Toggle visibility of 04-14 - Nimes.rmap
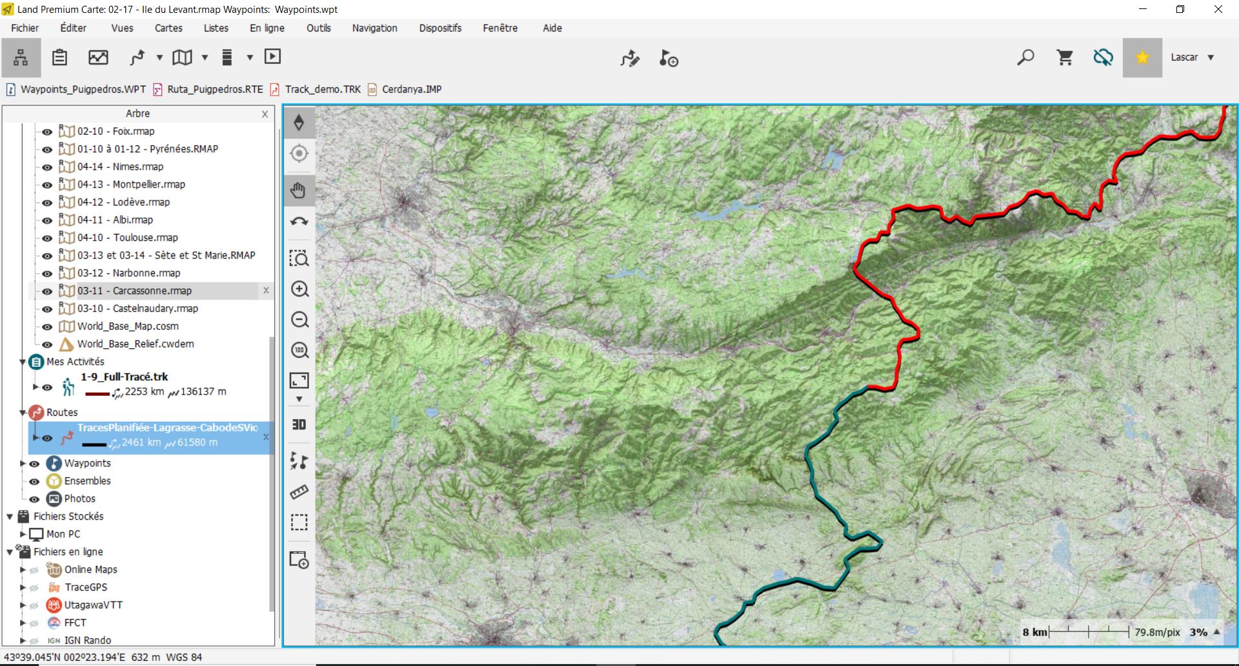Viewport: 1239px width, 666px height. pyautogui.click(x=47, y=167)
